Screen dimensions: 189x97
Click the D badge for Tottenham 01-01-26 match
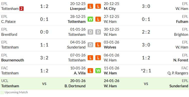coord(90,32)
